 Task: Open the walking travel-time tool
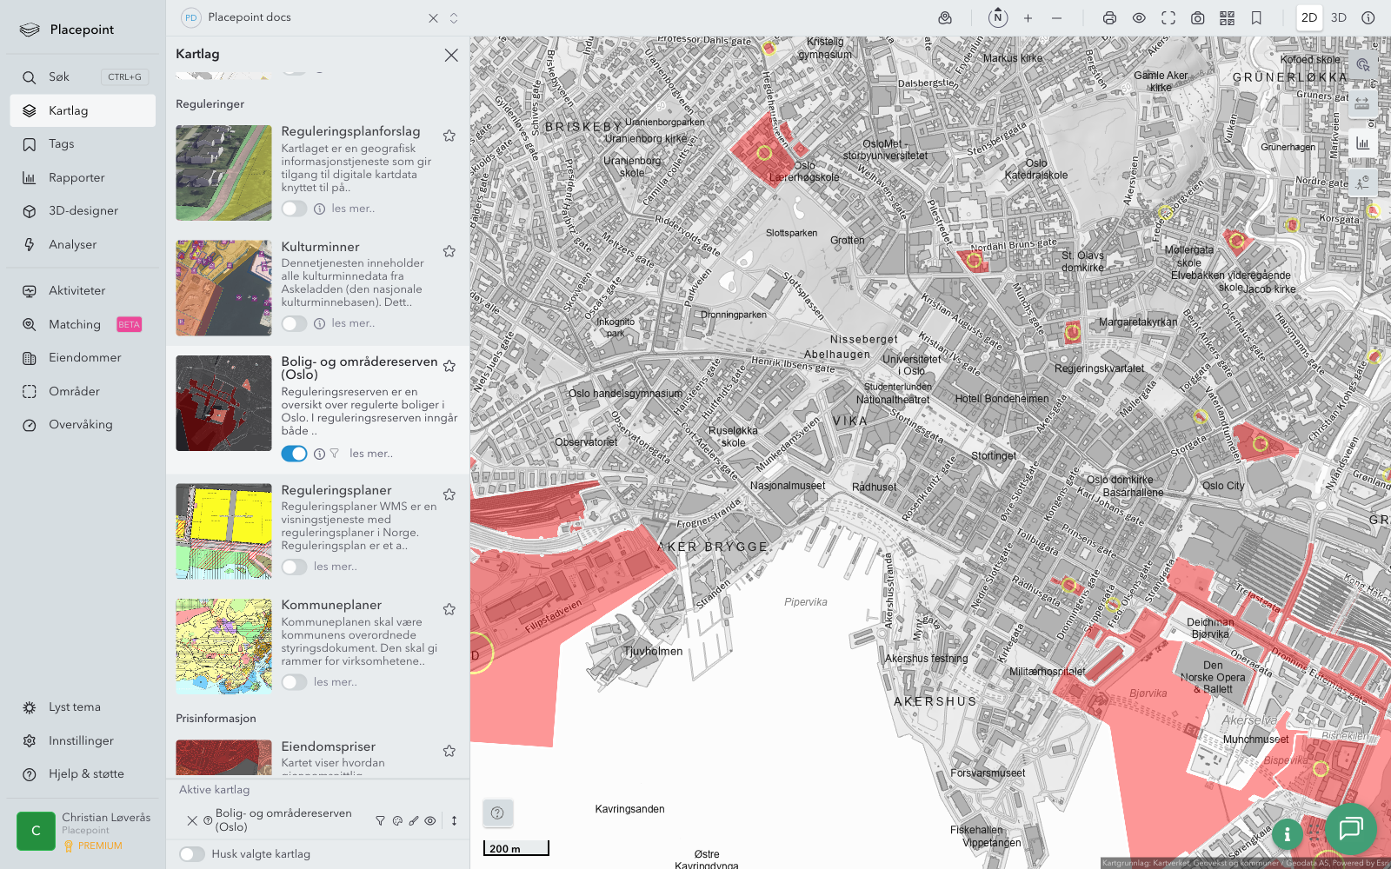pyautogui.click(x=1362, y=182)
